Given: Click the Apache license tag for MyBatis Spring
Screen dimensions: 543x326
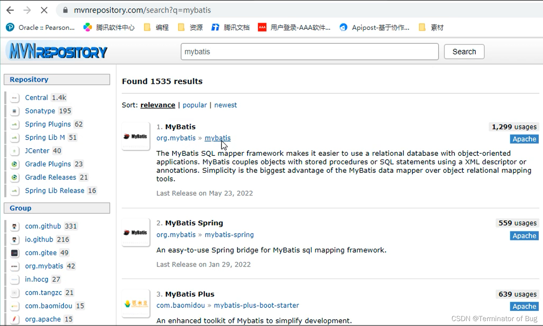Looking at the screenshot, I should click(x=524, y=236).
